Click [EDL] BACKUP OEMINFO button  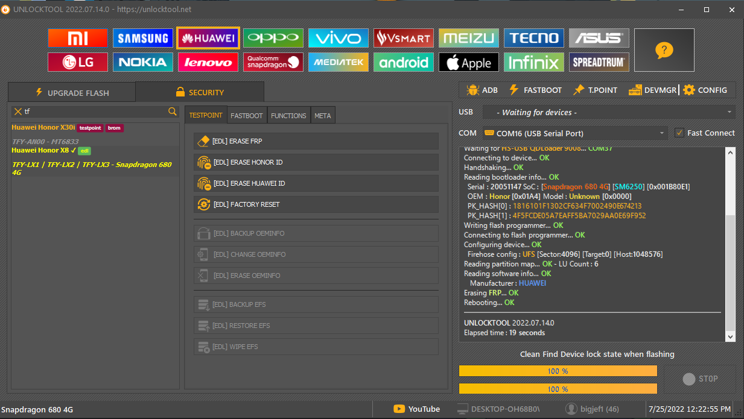pos(316,233)
